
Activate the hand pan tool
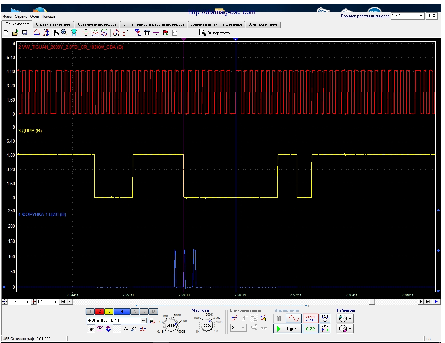click(56, 33)
